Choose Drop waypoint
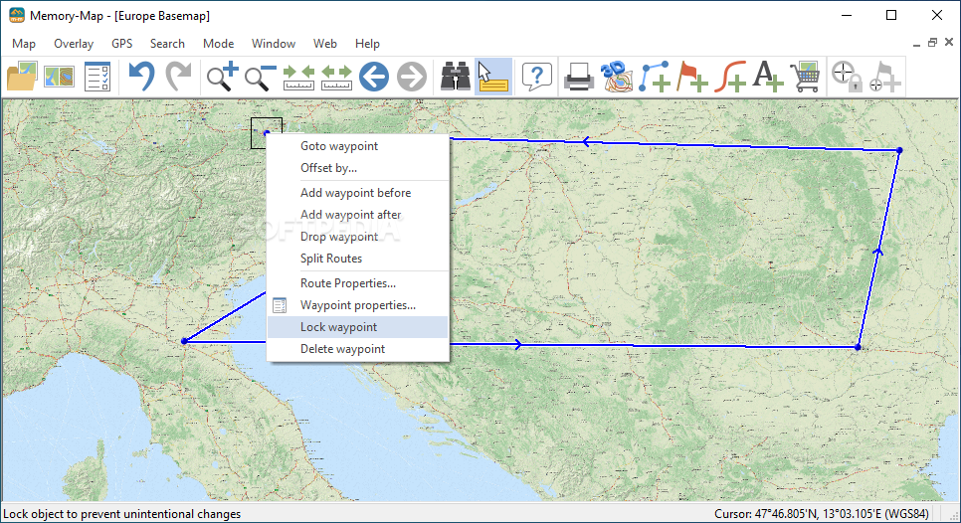Screen dimensions: 961x523 tap(358, 237)
